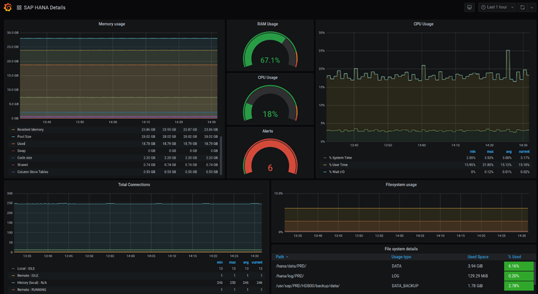Viewport: 538px width, 294px height.
Task: Open the Total Connections panel title menu
Action: (134, 185)
